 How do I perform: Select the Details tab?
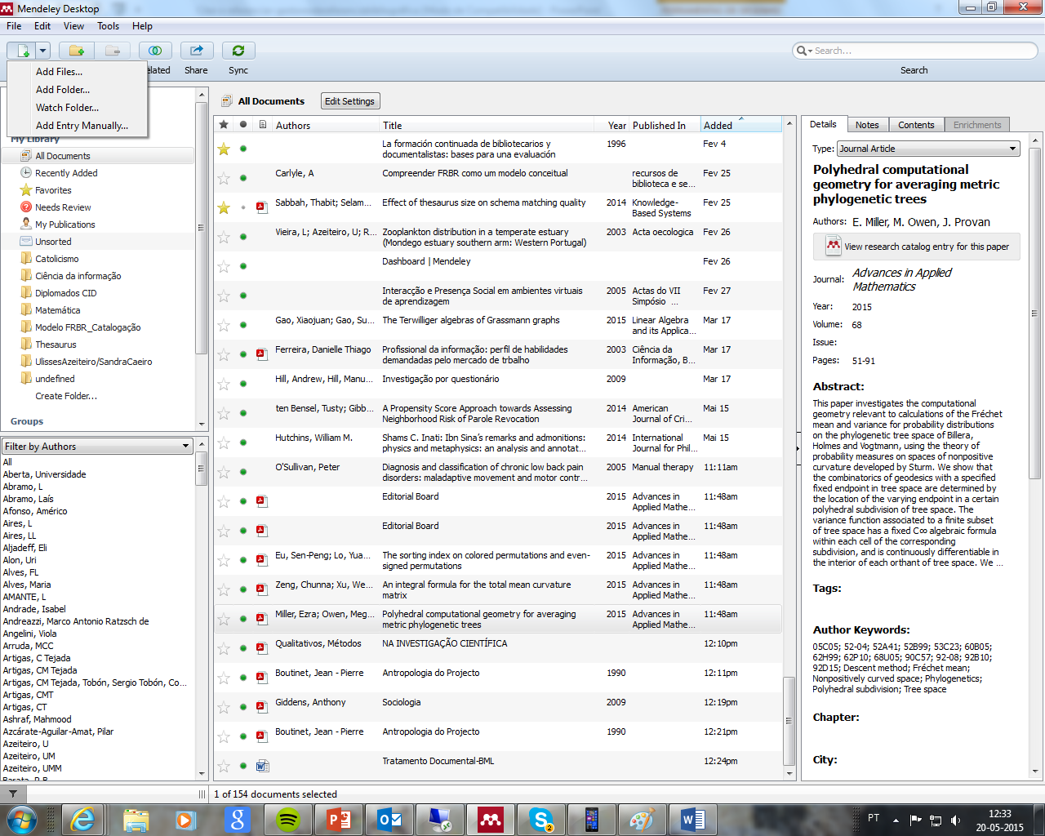pyautogui.click(x=823, y=124)
